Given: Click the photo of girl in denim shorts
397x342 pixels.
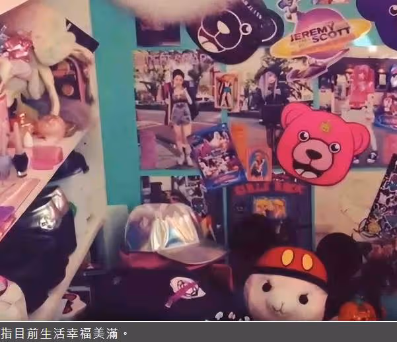Looking at the screenshot, I should coord(181,110).
